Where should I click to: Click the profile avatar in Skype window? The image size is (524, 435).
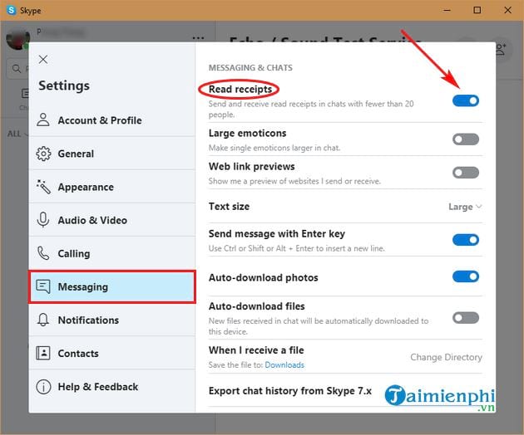[17, 39]
